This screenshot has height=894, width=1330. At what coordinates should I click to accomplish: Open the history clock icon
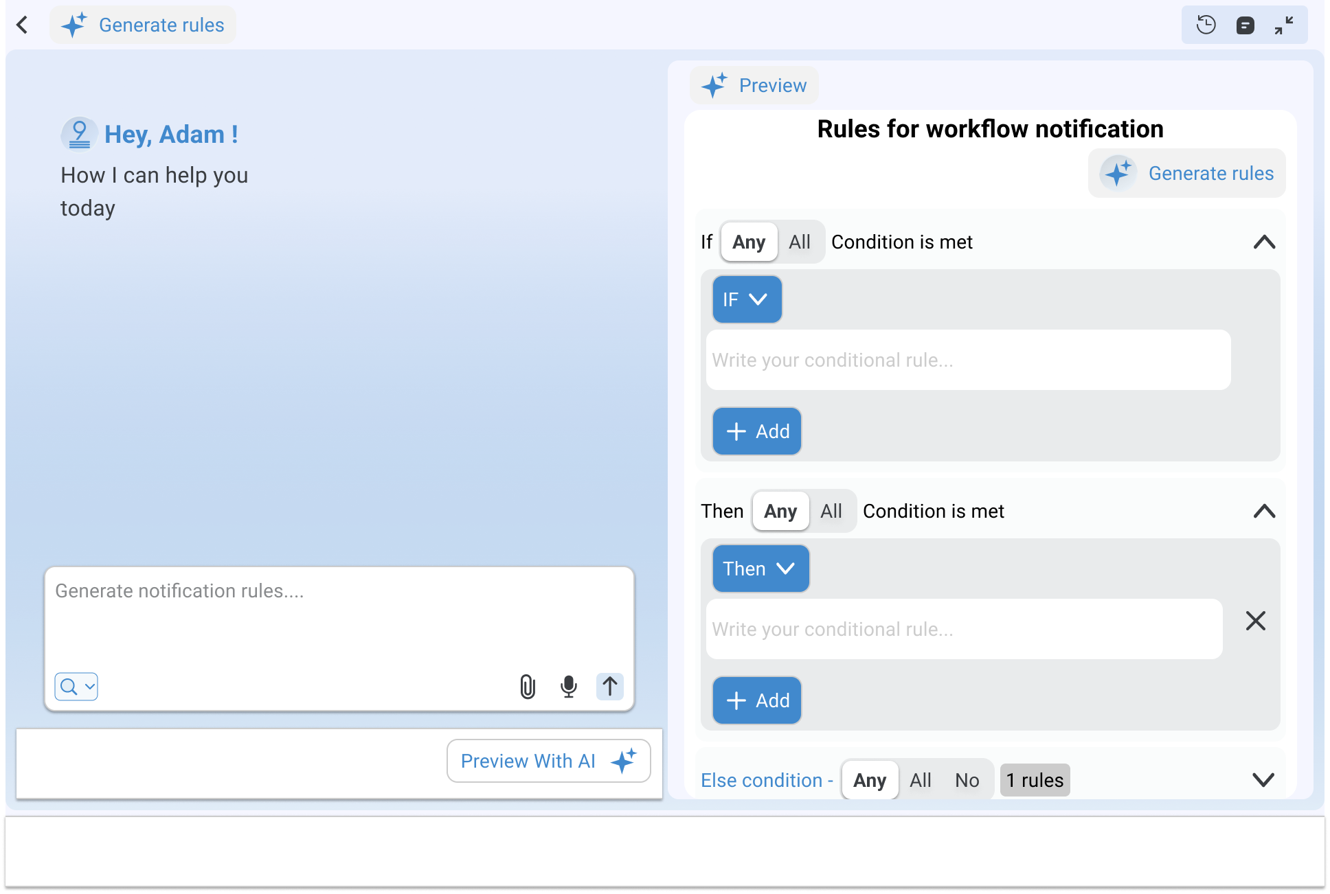(x=1206, y=25)
